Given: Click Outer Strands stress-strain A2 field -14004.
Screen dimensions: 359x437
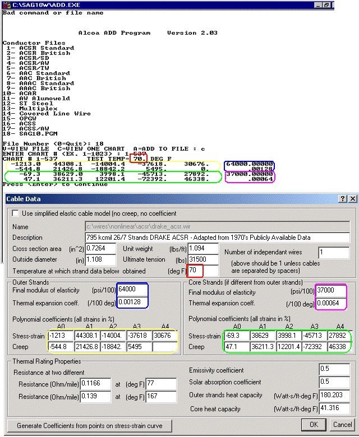Looking at the screenshot, I should point(113,336).
